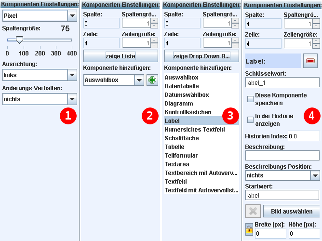Open the Pixel unit dropdown
The image size is (322, 241).
(72, 16)
